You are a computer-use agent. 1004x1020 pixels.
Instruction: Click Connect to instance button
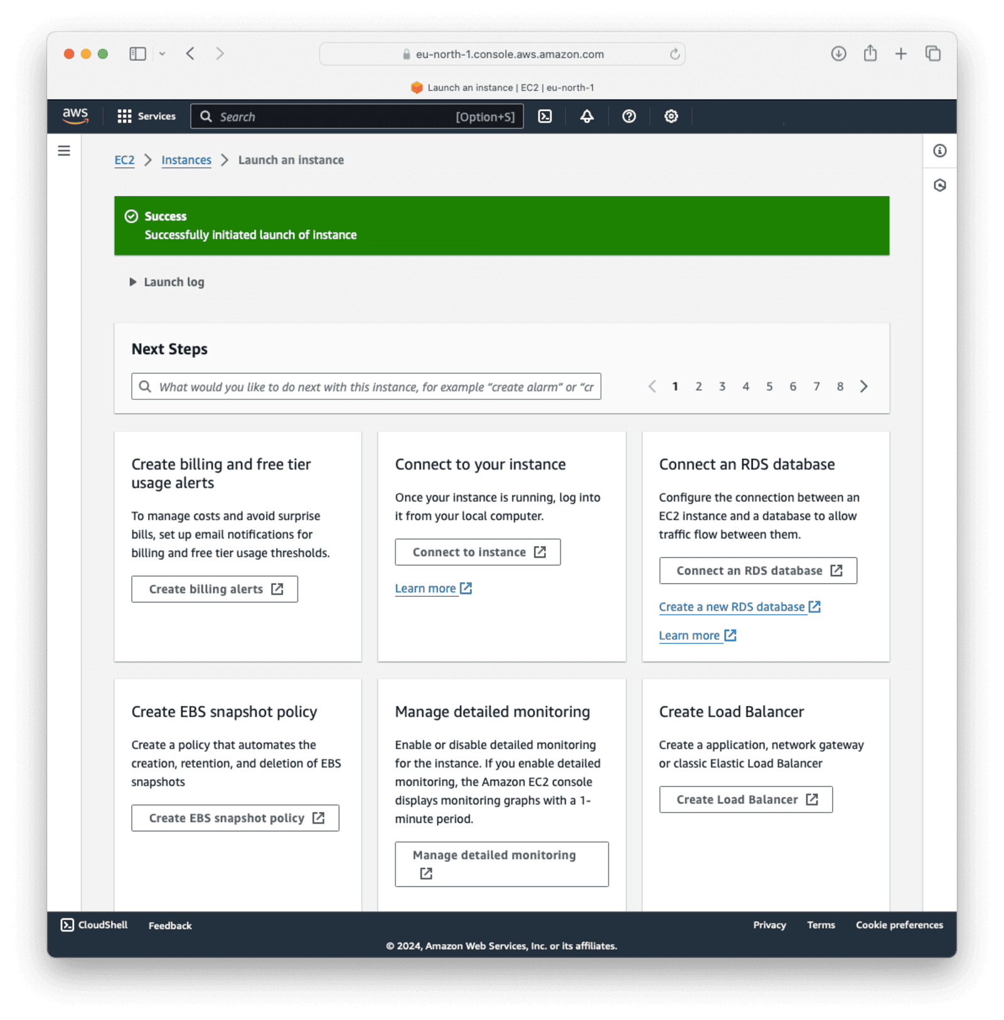click(x=478, y=552)
